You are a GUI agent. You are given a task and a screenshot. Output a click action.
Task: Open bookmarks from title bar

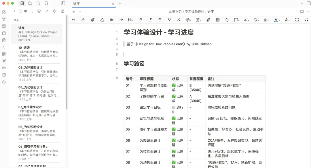tap(46, 3)
